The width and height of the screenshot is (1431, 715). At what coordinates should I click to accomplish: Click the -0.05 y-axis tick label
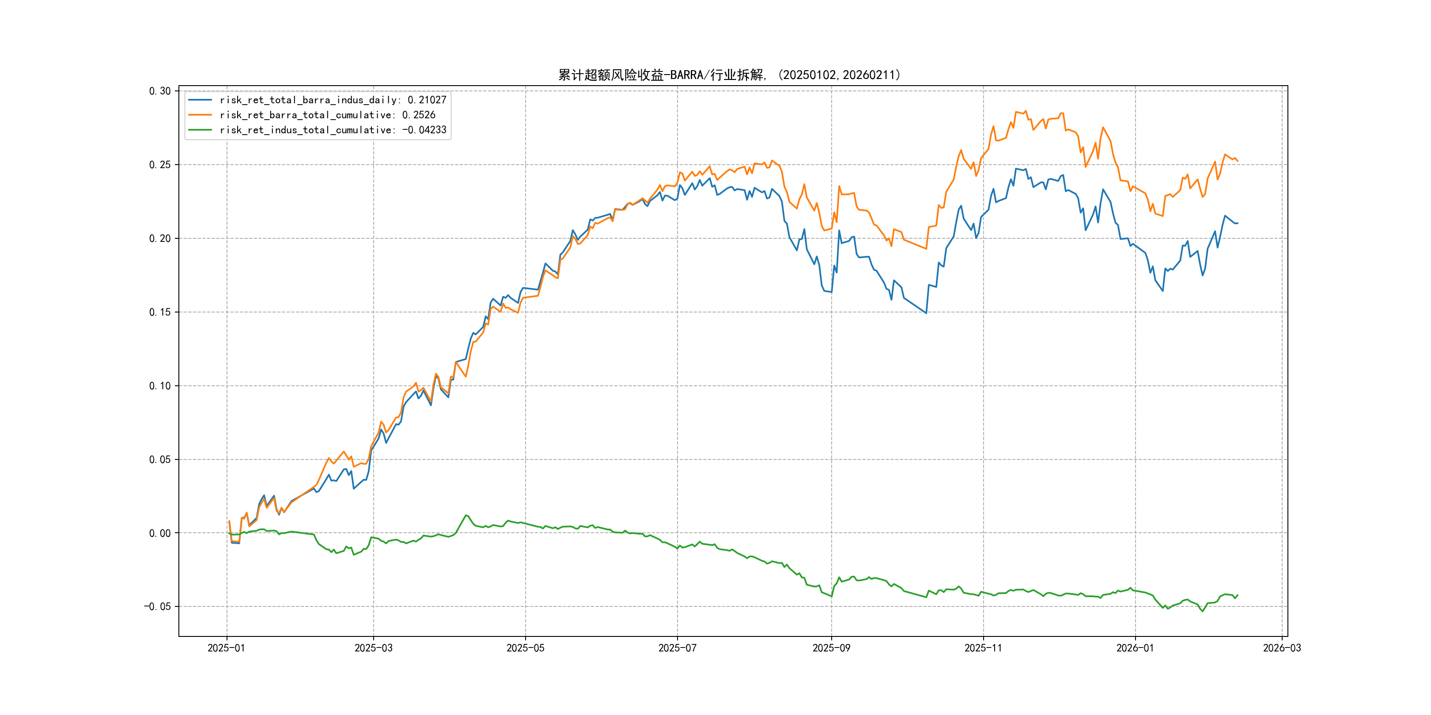tap(157, 606)
